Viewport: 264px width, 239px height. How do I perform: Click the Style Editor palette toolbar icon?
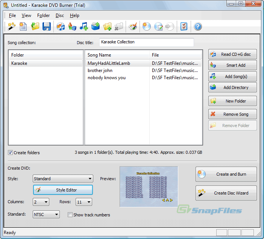[133, 26]
